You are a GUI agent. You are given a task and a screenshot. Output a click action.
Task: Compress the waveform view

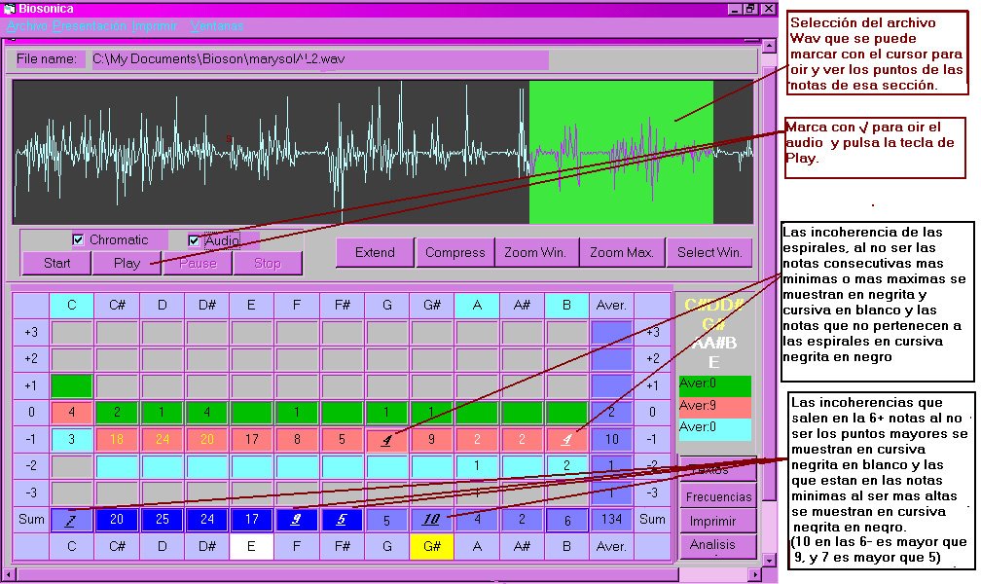tap(454, 253)
